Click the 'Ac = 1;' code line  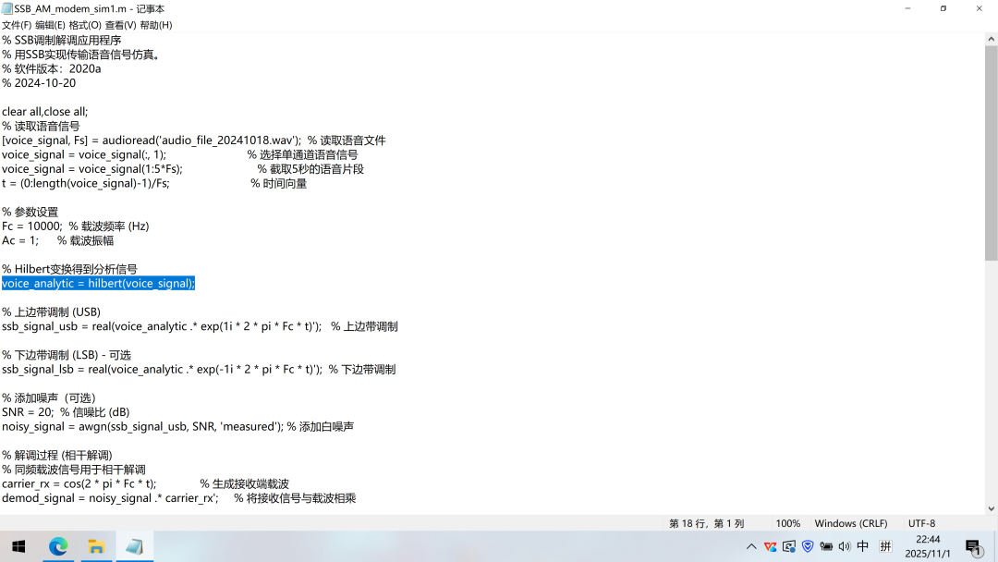click(57, 240)
